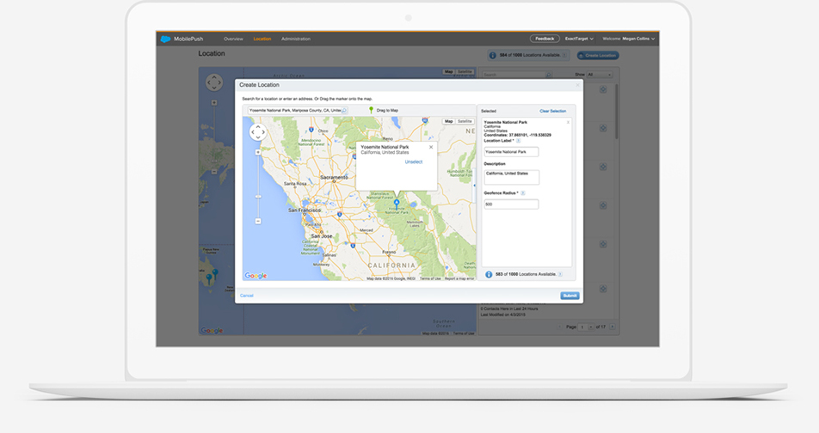819x433 pixels.
Task: Expand the Megan Collins user menu
Action: pyautogui.click(x=629, y=39)
